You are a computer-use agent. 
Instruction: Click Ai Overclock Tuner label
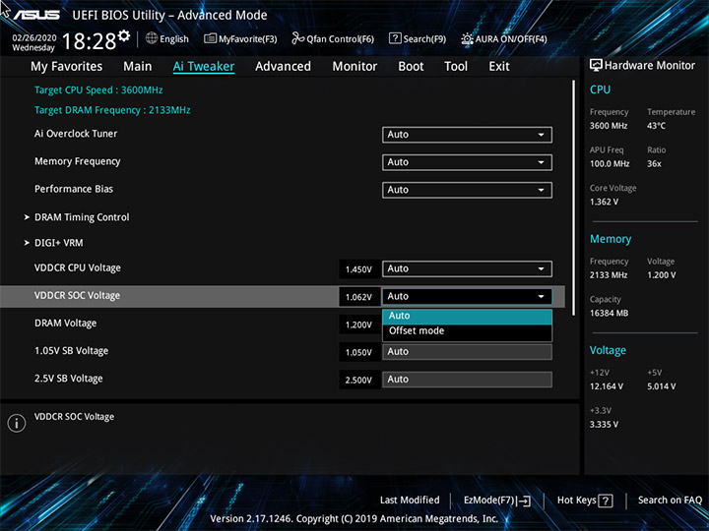click(x=76, y=134)
